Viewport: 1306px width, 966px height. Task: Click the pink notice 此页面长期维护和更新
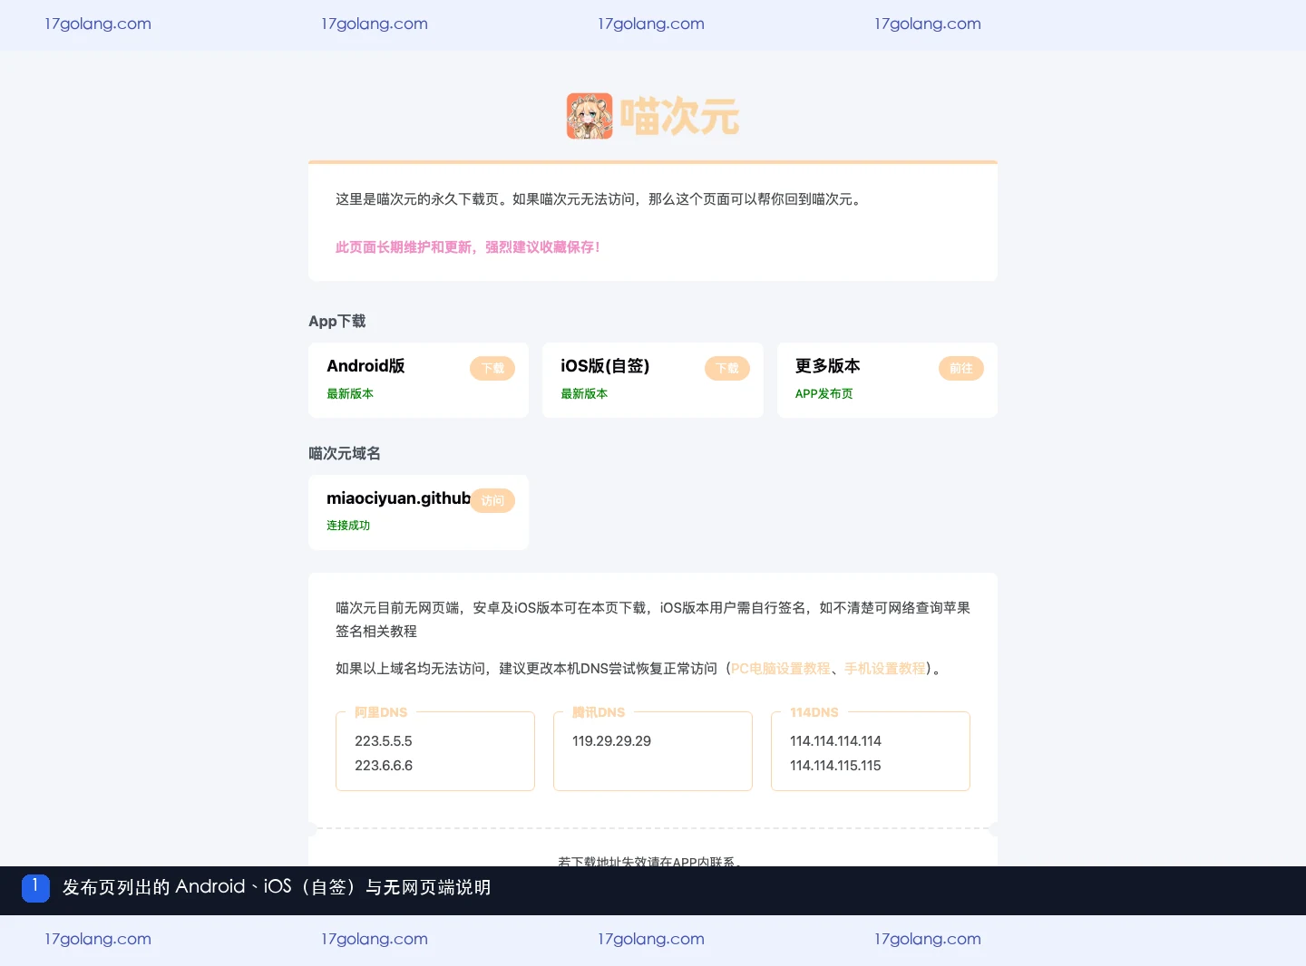468,247
